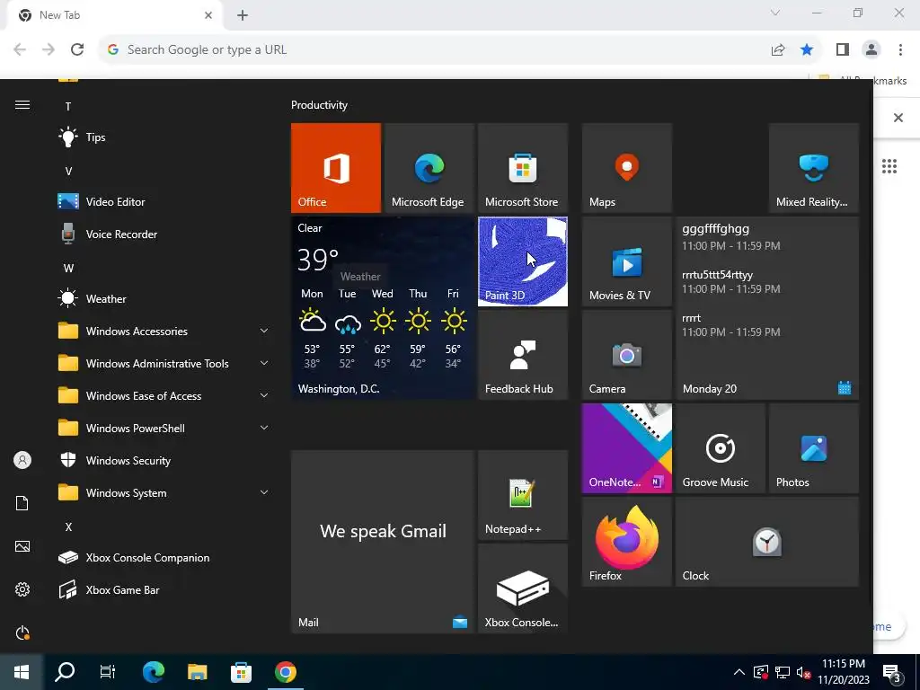Open Windows Security from app list
920x690 pixels.
(164, 461)
